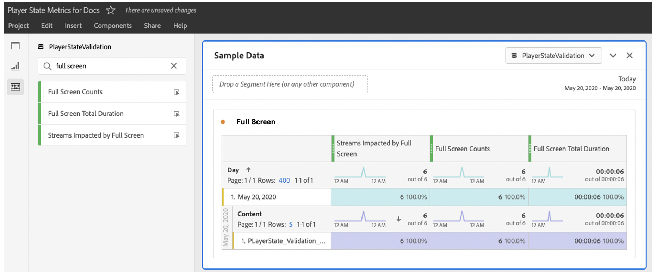Click the orange dot beside Full Screen title
The image size is (663, 278).
[223, 122]
